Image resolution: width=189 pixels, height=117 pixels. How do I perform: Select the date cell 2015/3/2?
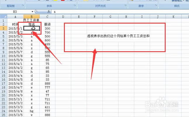pyautogui.click(x=15, y=103)
